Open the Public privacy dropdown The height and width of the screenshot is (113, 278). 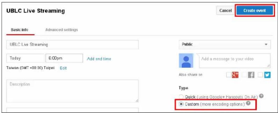(x=225, y=45)
